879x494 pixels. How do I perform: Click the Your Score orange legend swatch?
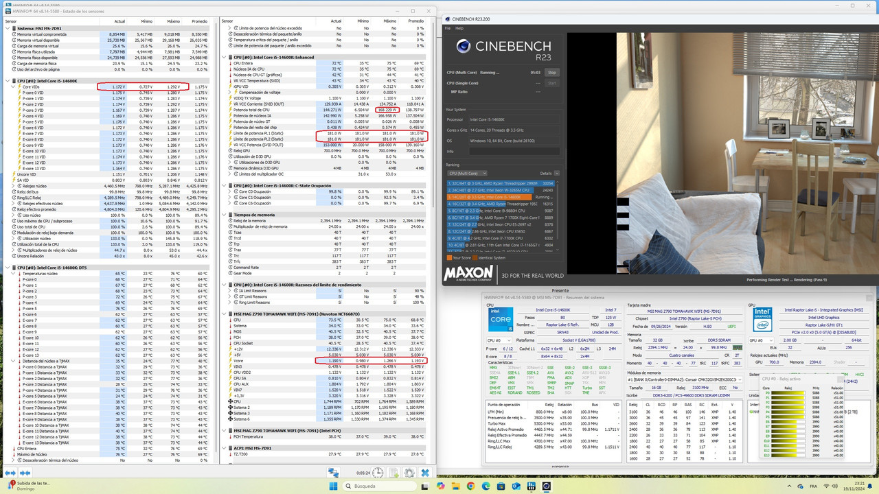449,257
